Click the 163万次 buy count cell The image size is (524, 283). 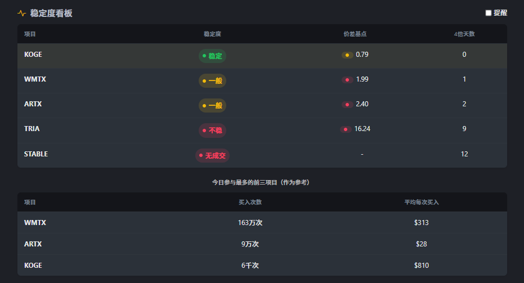coord(250,223)
